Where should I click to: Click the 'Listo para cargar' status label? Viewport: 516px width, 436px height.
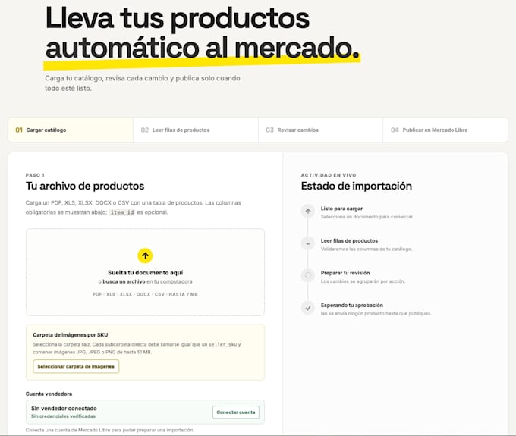pos(341,209)
